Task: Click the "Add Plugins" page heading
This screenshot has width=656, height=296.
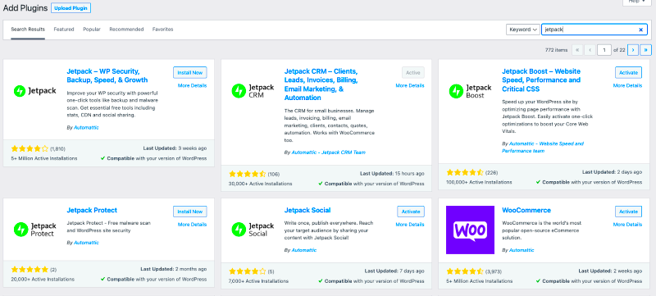Action: (x=25, y=8)
